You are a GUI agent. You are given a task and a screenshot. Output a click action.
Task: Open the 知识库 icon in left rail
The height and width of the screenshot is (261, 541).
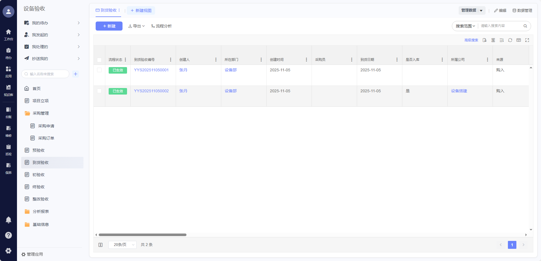8,90
